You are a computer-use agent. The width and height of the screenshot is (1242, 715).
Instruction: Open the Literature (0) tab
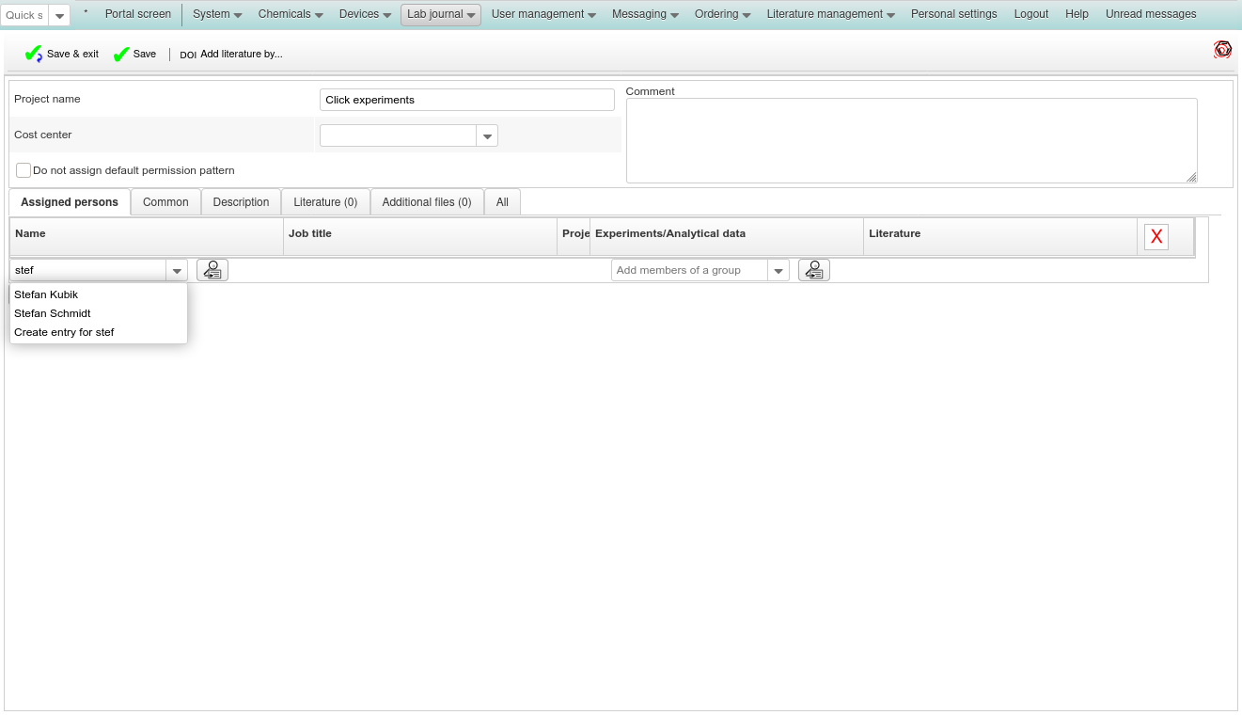(x=325, y=202)
